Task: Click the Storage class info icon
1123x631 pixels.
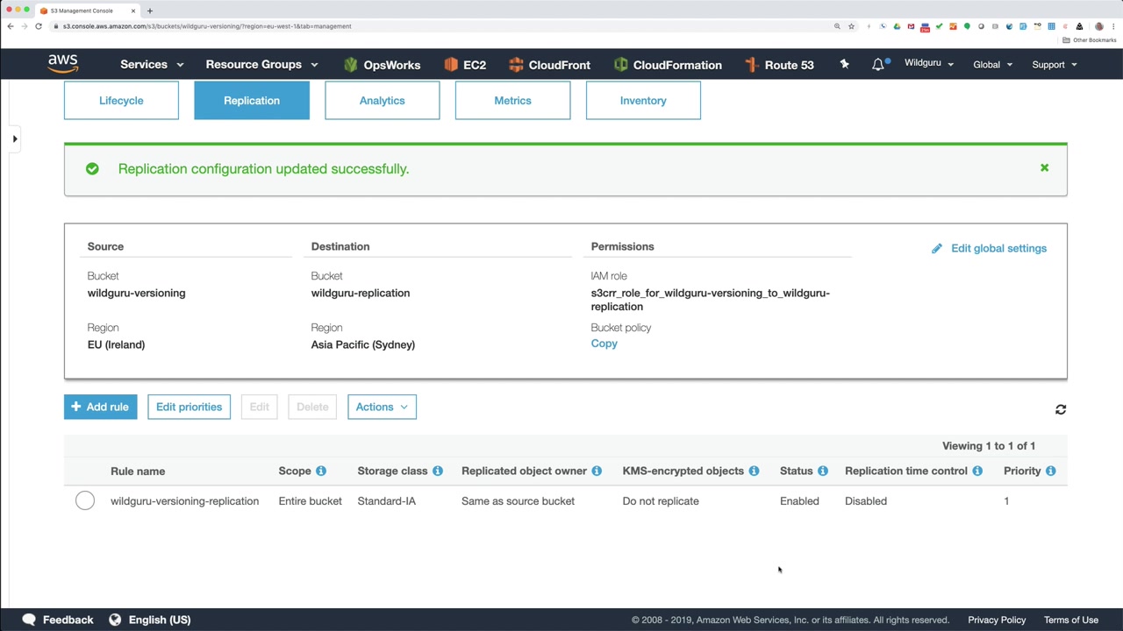Action: (x=438, y=471)
